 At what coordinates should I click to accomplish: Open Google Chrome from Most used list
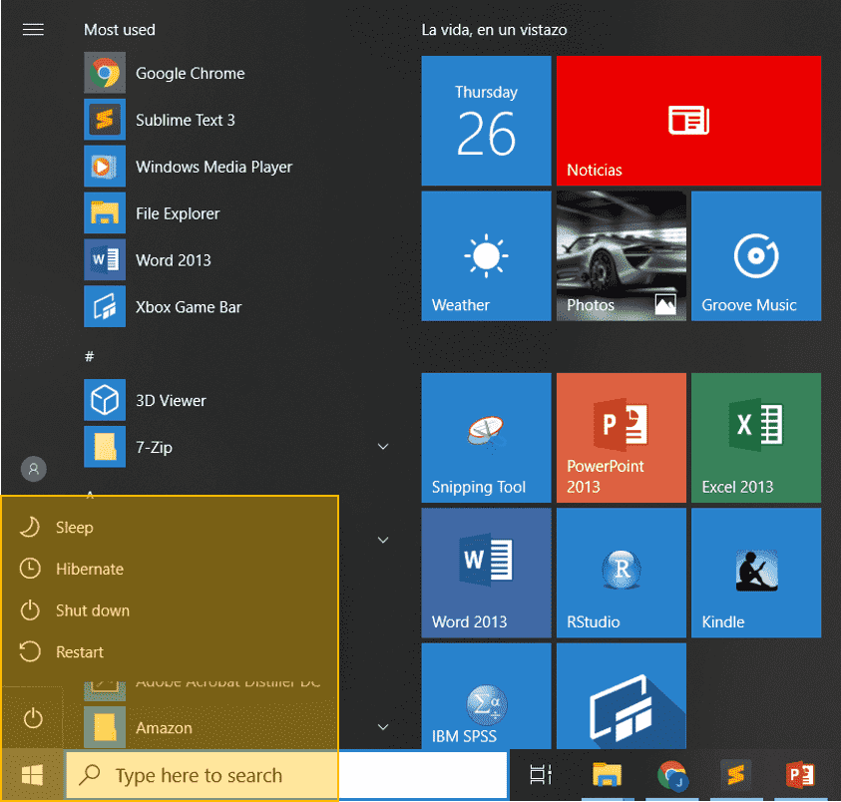(190, 74)
